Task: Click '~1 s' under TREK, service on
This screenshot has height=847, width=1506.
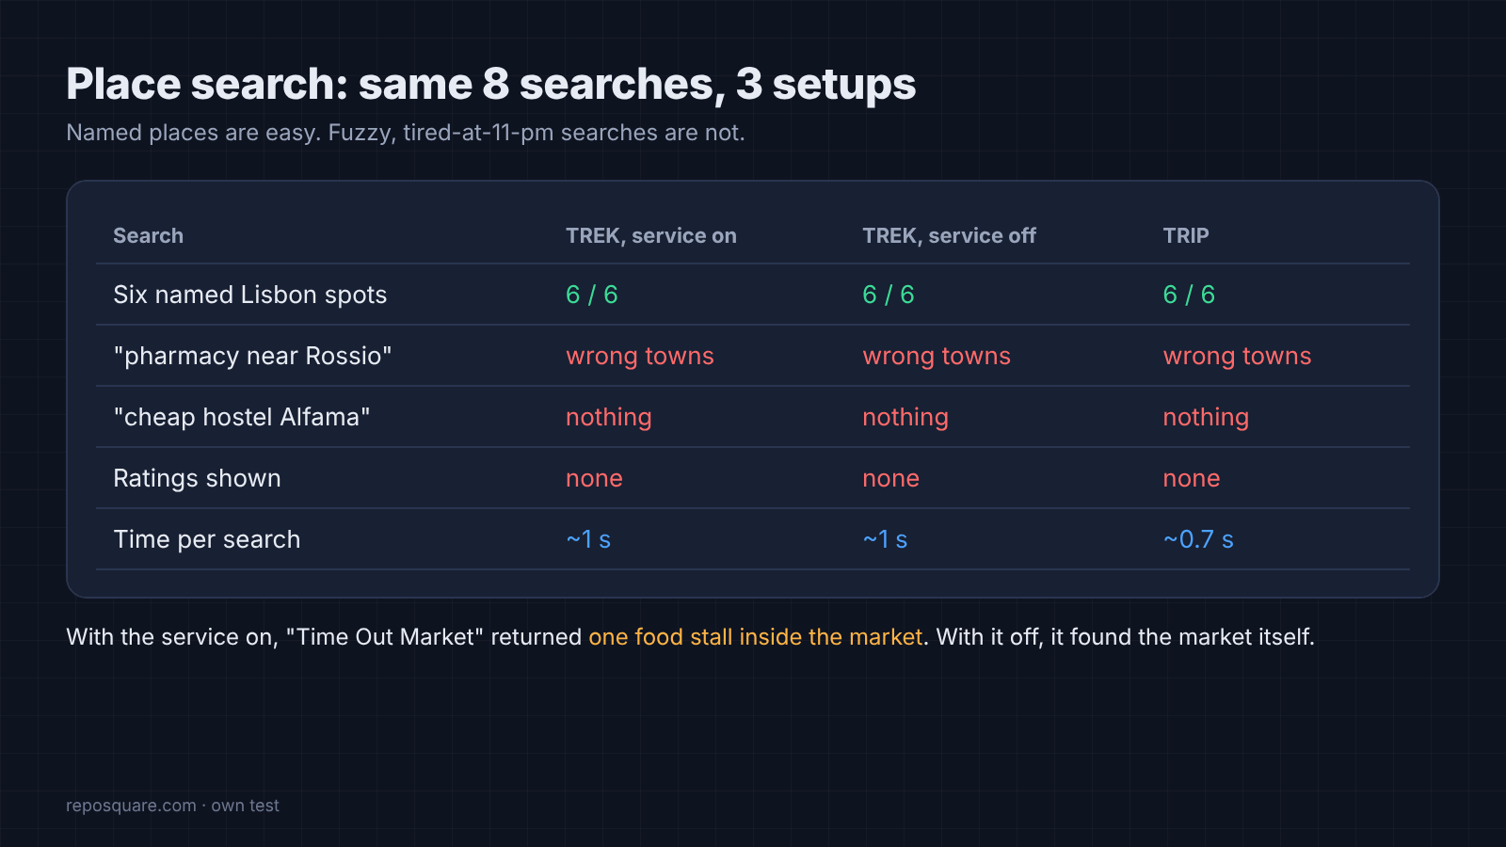Action: (x=588, y=539)
